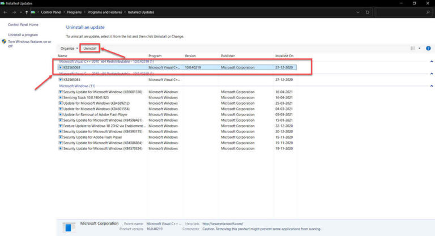Open the Programs breadcrumb
This screenshot has width=435, height=236.
click(74, 12)
